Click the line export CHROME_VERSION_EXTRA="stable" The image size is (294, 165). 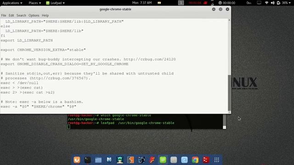(x=43, y=50)
